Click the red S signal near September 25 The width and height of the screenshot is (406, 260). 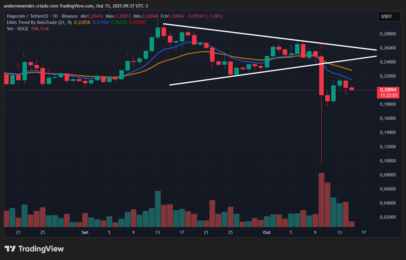pyautogui.click(x=230, y=55)
